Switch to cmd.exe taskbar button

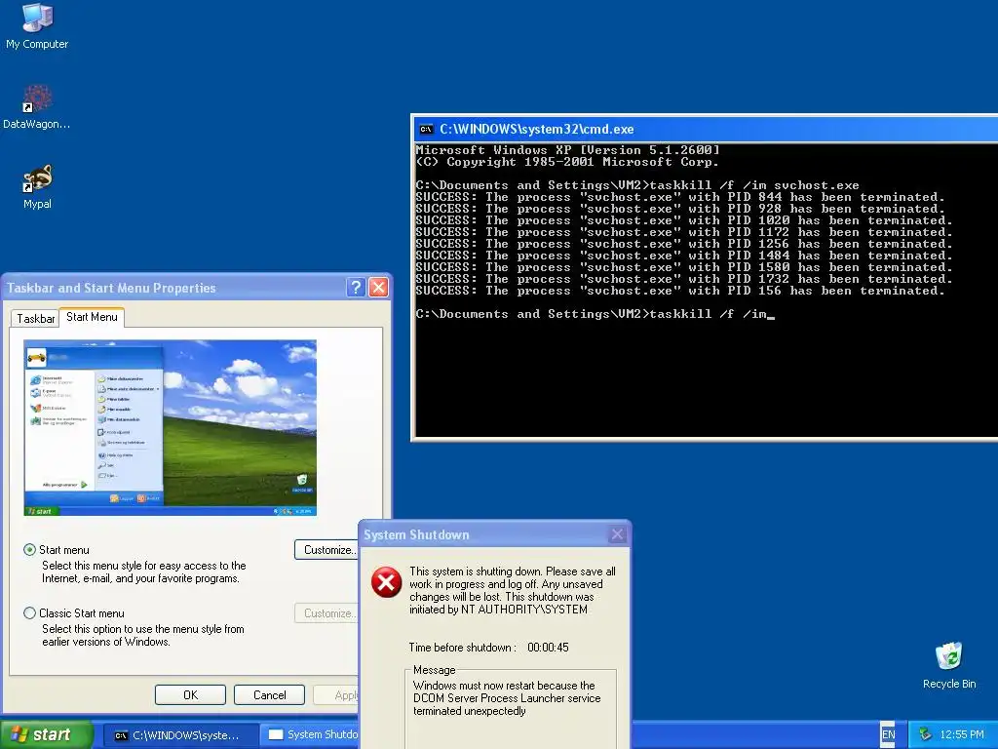coord(180,735)
